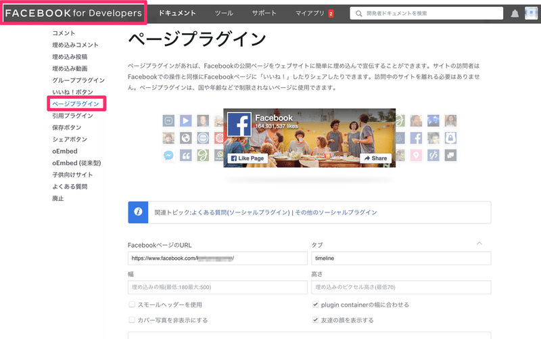Click the code brackets icon in the illustration
This screenshot has width=541, height=339.
tap(433, 156)
